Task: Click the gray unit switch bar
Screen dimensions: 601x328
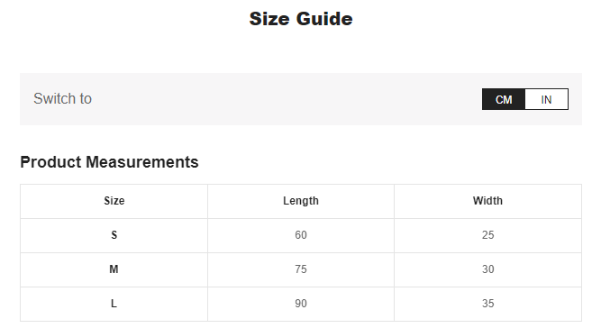Action: (301, 99)
